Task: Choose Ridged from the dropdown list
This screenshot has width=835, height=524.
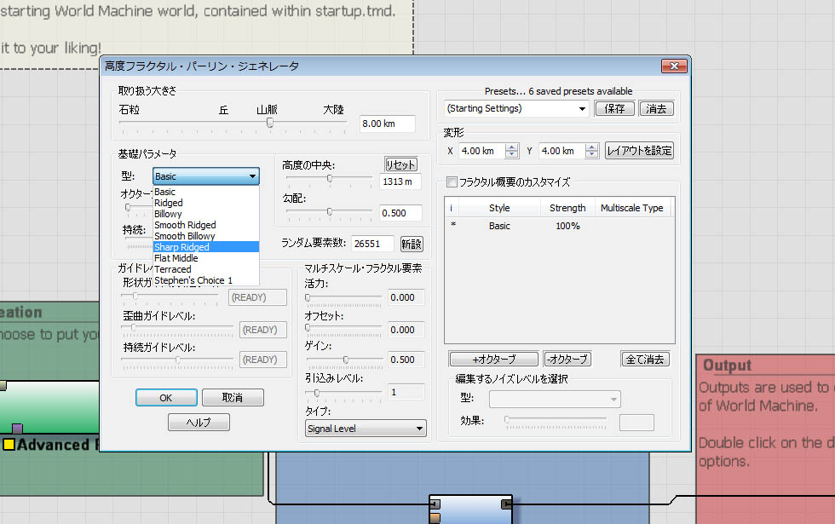Action: point(205,203)
